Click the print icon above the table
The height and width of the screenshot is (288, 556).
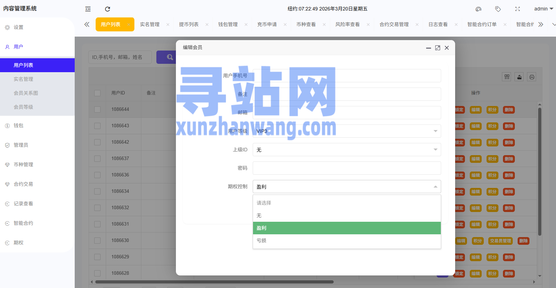[x=532, y=77]
